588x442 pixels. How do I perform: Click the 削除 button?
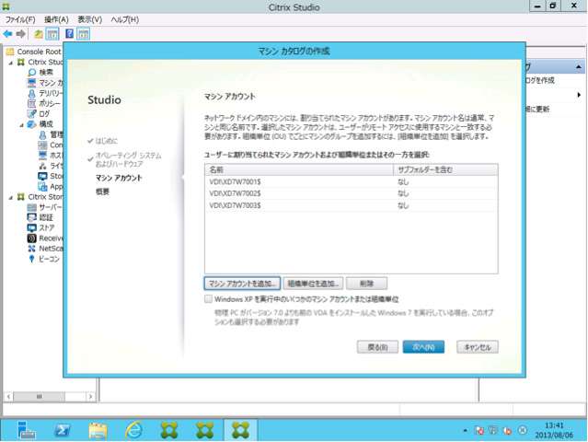tap(366, 284)
